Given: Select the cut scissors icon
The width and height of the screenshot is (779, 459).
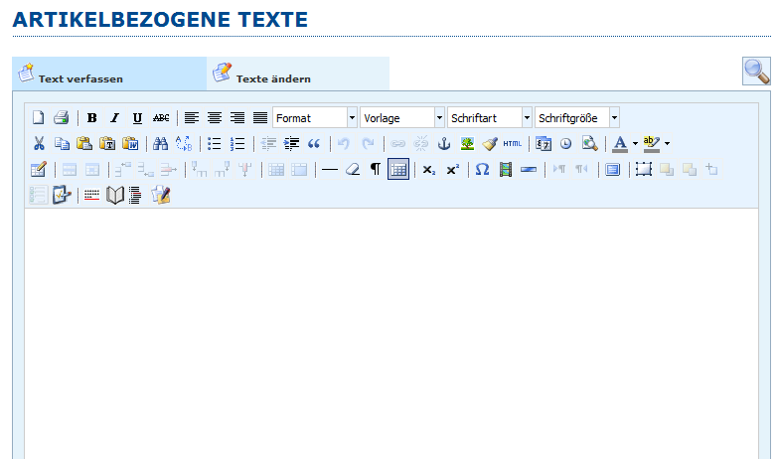Looking at the screenshot, I should click(39, 144).
